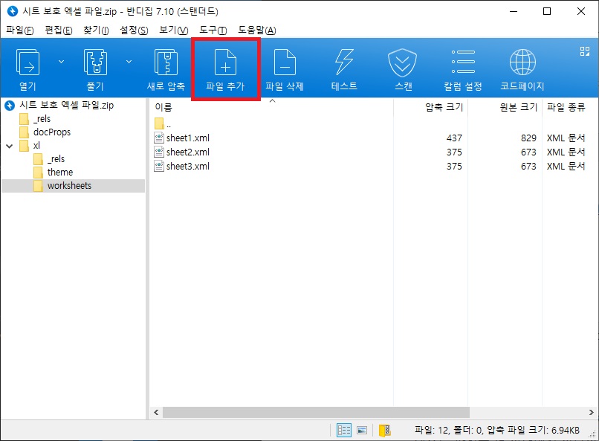The width and height of the screenshot is (599, 441).
Task: Click the 829 original size of sheet1.xml
Action: (528, 138)
